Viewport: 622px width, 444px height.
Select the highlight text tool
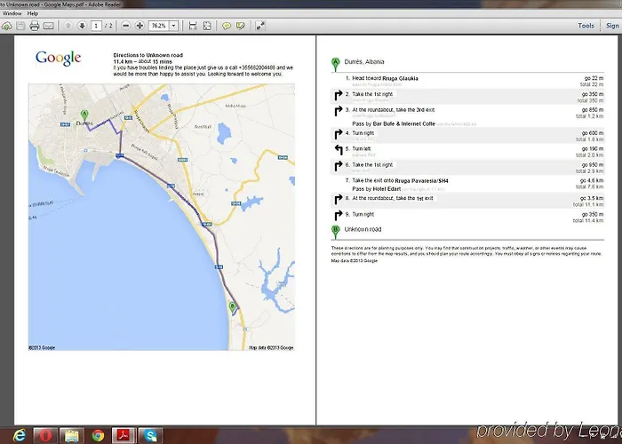tap(240, 27)
